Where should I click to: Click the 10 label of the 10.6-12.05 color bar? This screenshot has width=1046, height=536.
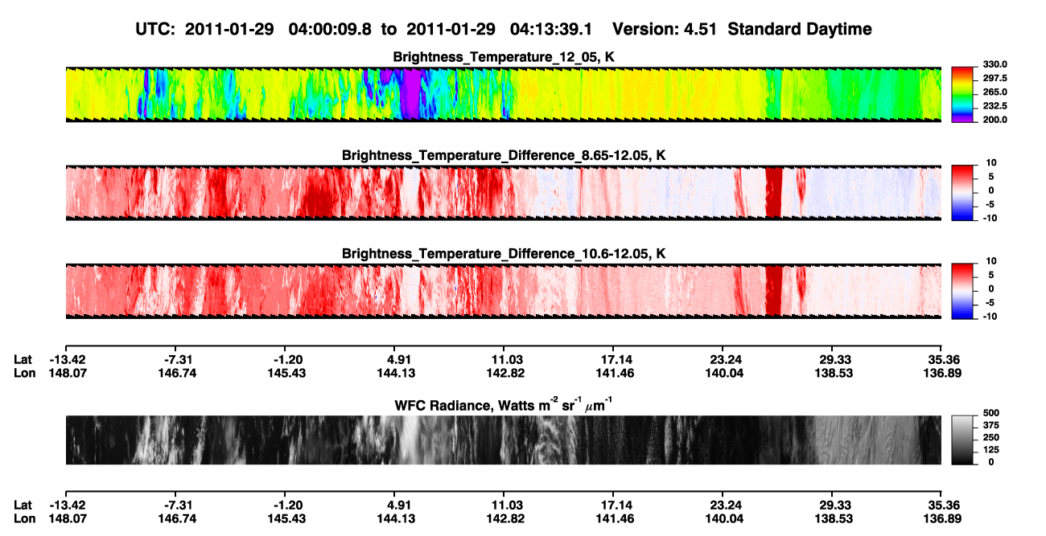[992, 260]
